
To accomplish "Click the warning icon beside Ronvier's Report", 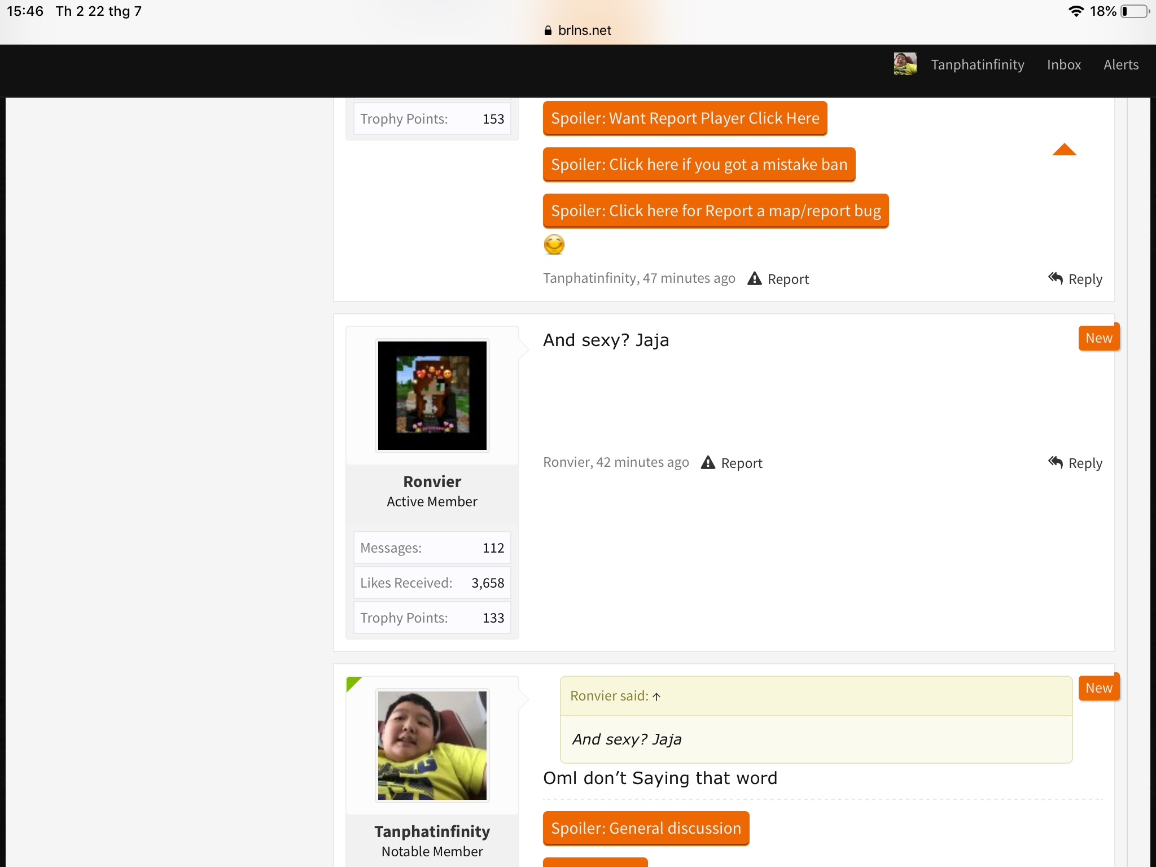I will tap(708, 463).
